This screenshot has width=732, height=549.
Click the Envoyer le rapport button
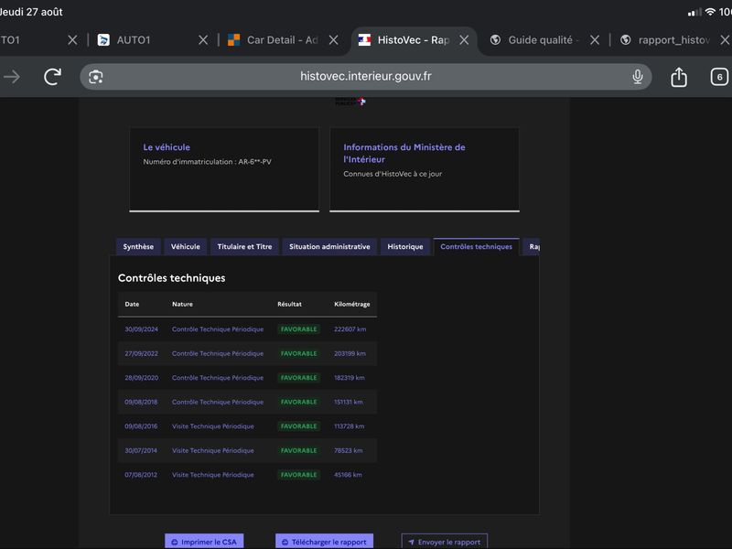445,542
